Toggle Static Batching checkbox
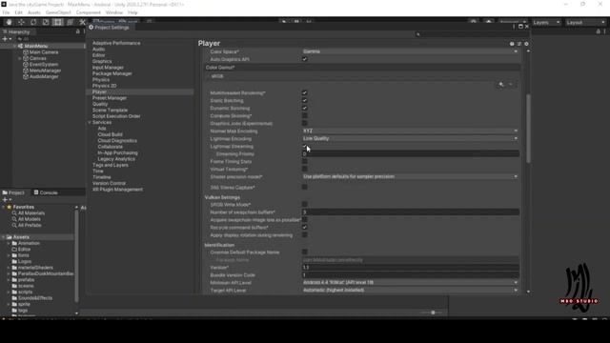This screenshot has height=343, width=610. coord(305,100)
